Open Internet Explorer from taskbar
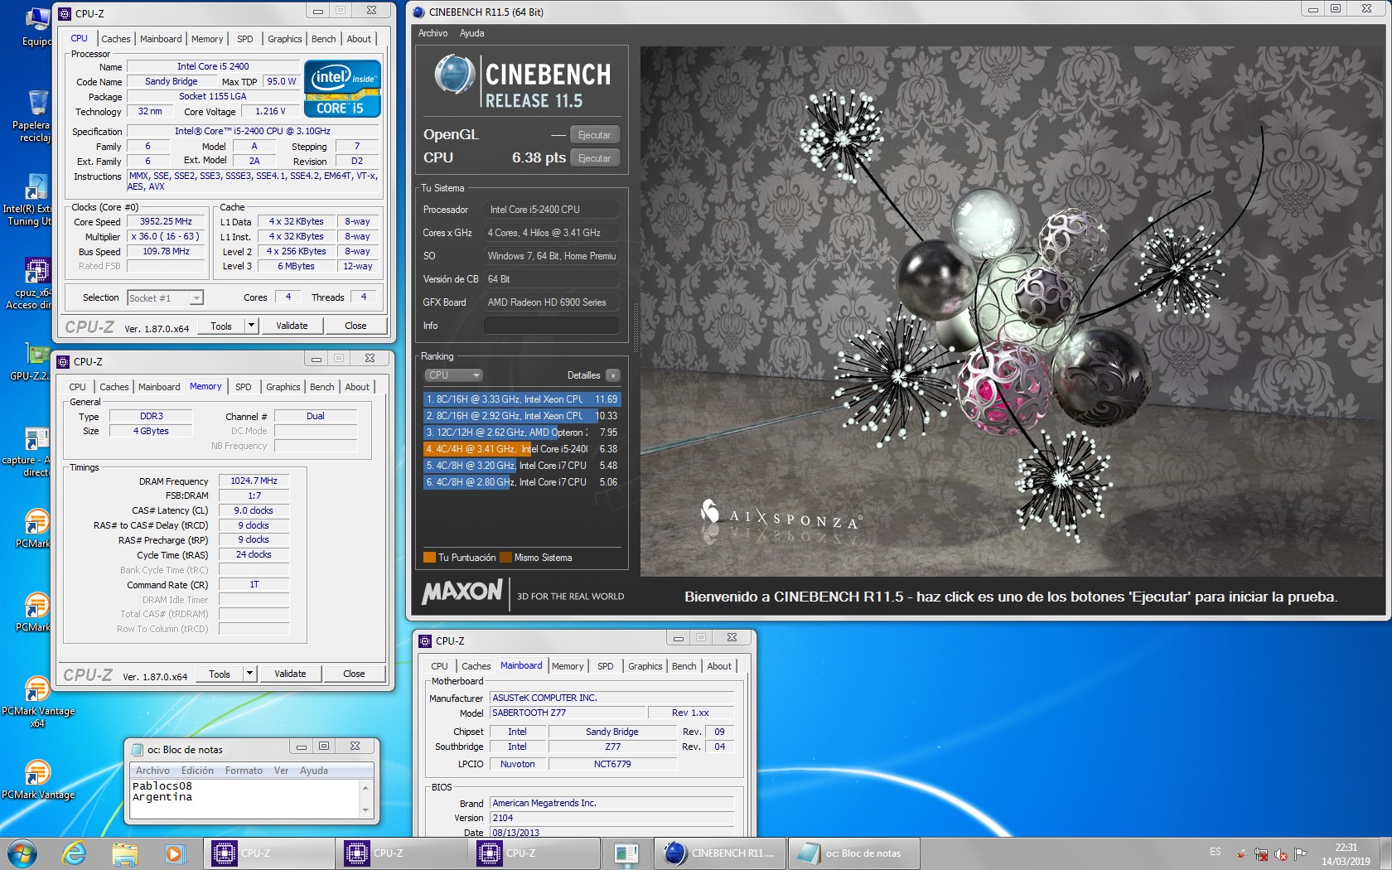The width and height of the screenshot is (1392, 870). 75,853
